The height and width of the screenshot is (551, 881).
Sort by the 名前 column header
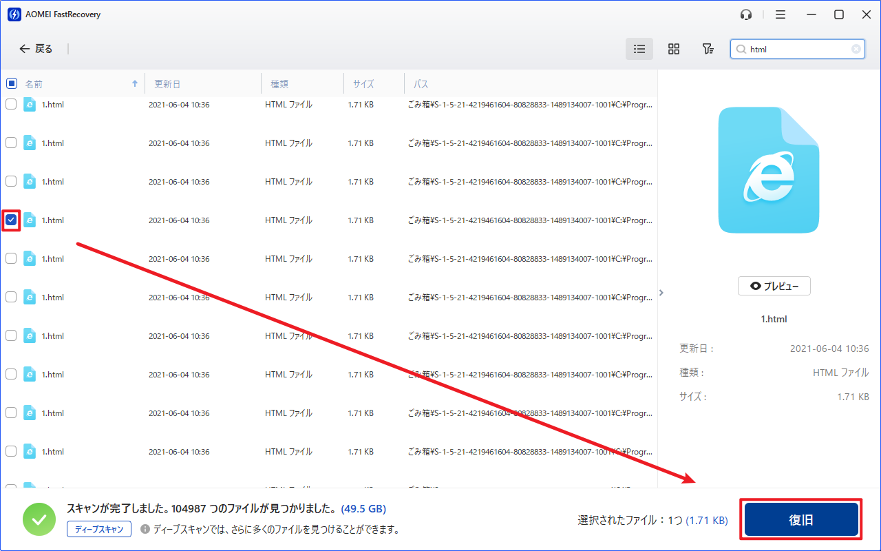(34, 84)
